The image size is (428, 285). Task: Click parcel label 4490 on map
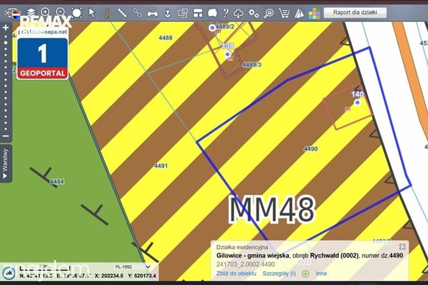click(310, 149)
